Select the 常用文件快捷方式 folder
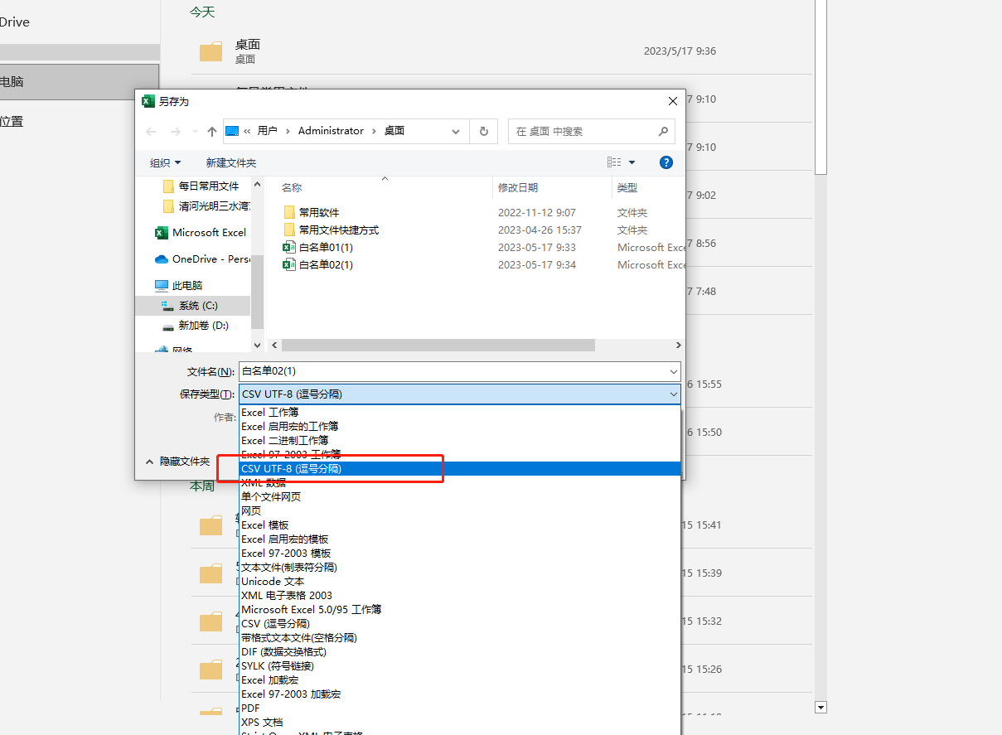 (x=331, y=230)
